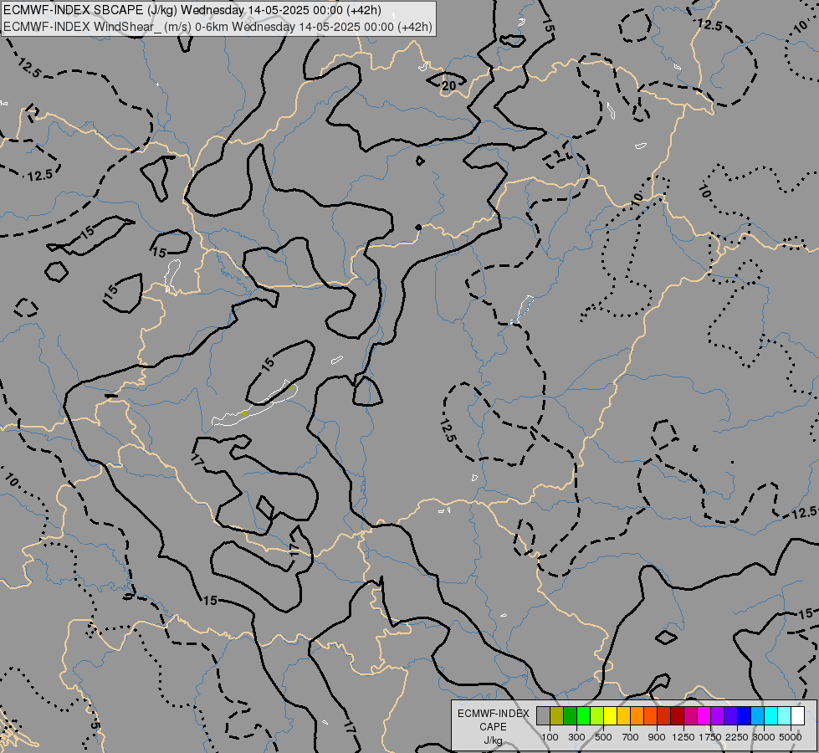The image size is (819, 753).
Task: Pick the purple swatch right of 1750
Action: (x=717, y=716)
